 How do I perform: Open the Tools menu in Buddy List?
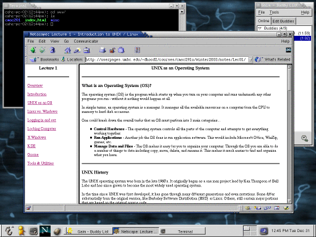tap(274, 12)
